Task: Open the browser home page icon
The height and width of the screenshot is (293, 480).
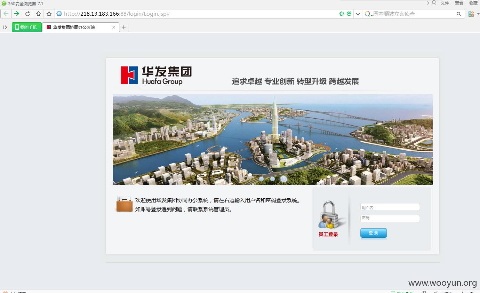Action: pyautogui.click(x=38, y=14)
